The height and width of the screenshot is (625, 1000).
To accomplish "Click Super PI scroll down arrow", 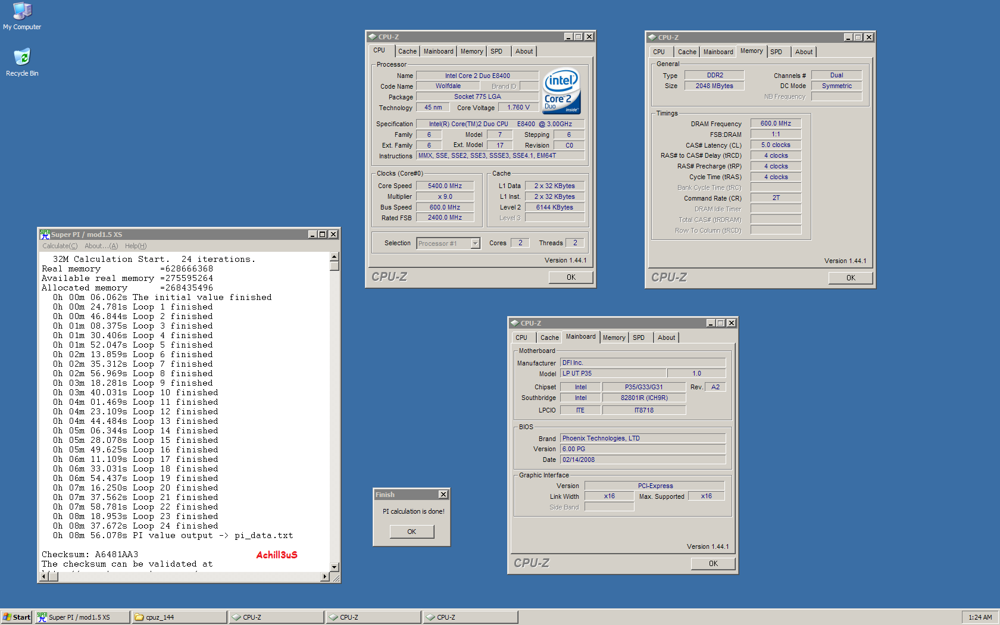I will pos(335,567).
